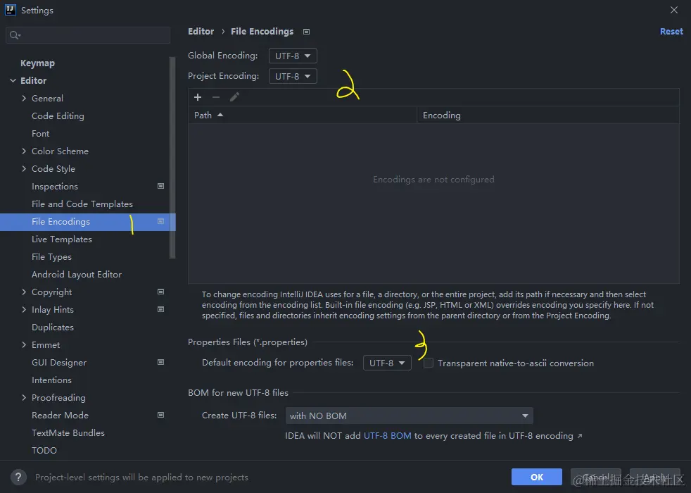Click the project icon on Copyright row

[161, 292]
